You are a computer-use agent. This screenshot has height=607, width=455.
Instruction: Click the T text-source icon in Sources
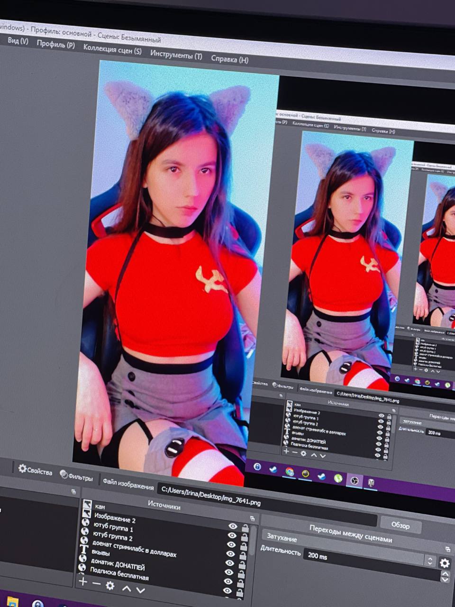coord(84,549)
